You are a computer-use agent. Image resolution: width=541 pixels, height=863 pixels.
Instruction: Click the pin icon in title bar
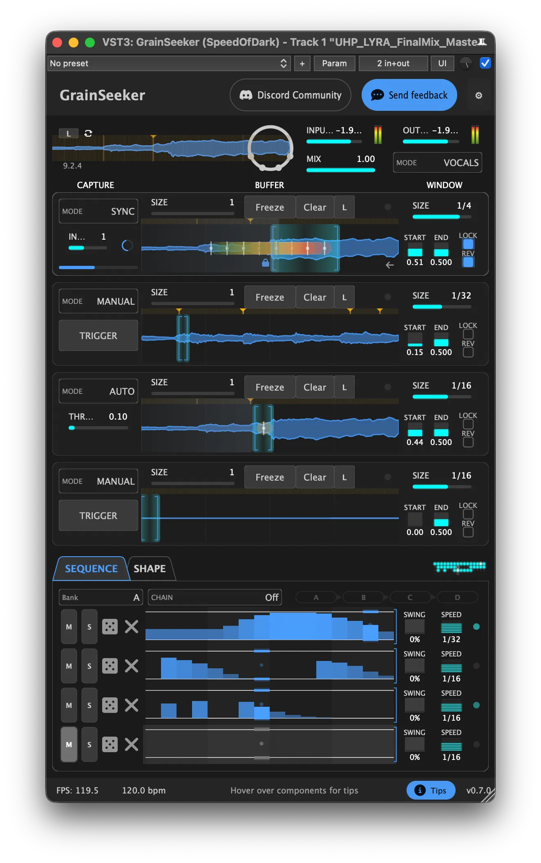tap(483, 42)
